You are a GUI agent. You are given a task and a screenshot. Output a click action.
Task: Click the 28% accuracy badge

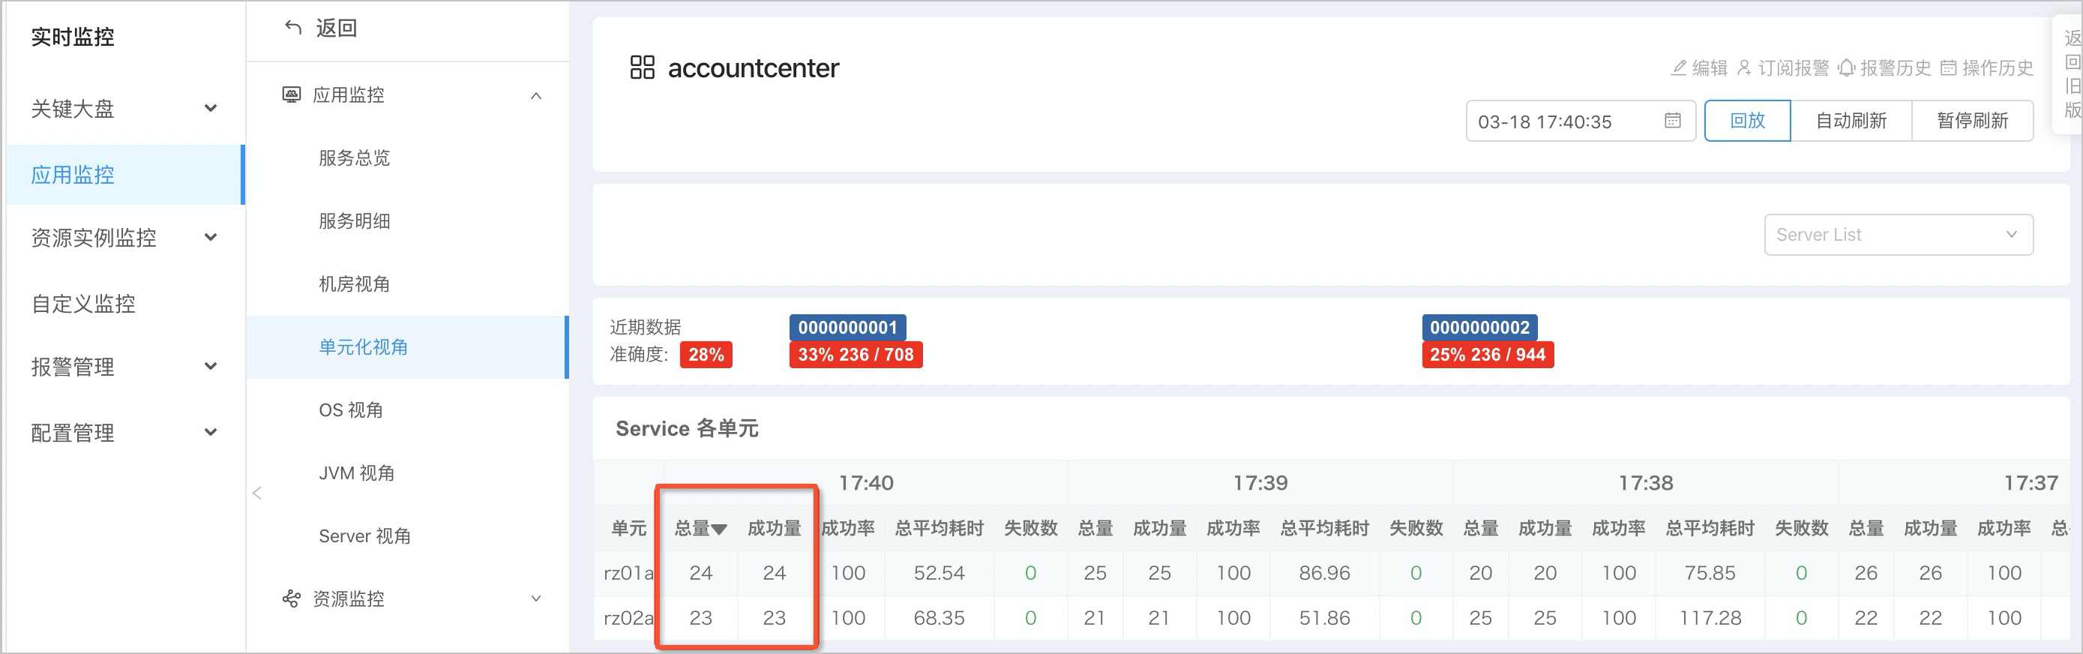(x=706, y=354)
